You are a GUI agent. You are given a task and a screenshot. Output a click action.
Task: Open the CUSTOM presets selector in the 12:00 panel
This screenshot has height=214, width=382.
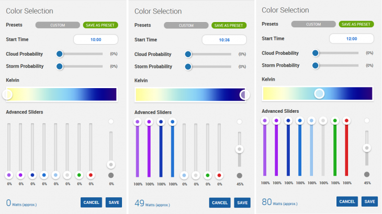click(x=313, y=24)
